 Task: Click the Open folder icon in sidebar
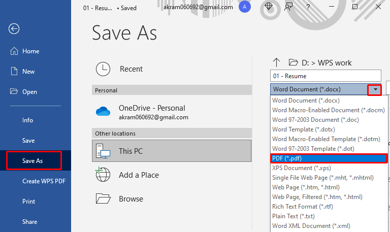point(14,91)
